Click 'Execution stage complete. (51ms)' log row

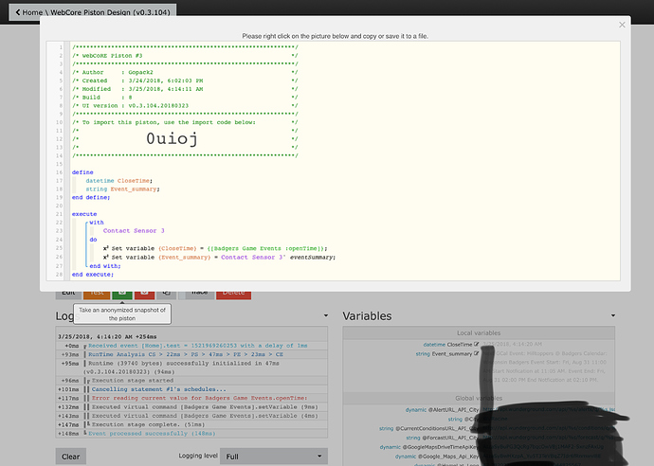191,424
